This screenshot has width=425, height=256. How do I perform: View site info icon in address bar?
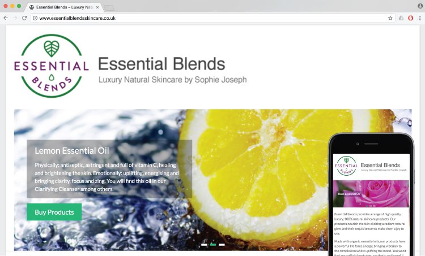(35, 18)
